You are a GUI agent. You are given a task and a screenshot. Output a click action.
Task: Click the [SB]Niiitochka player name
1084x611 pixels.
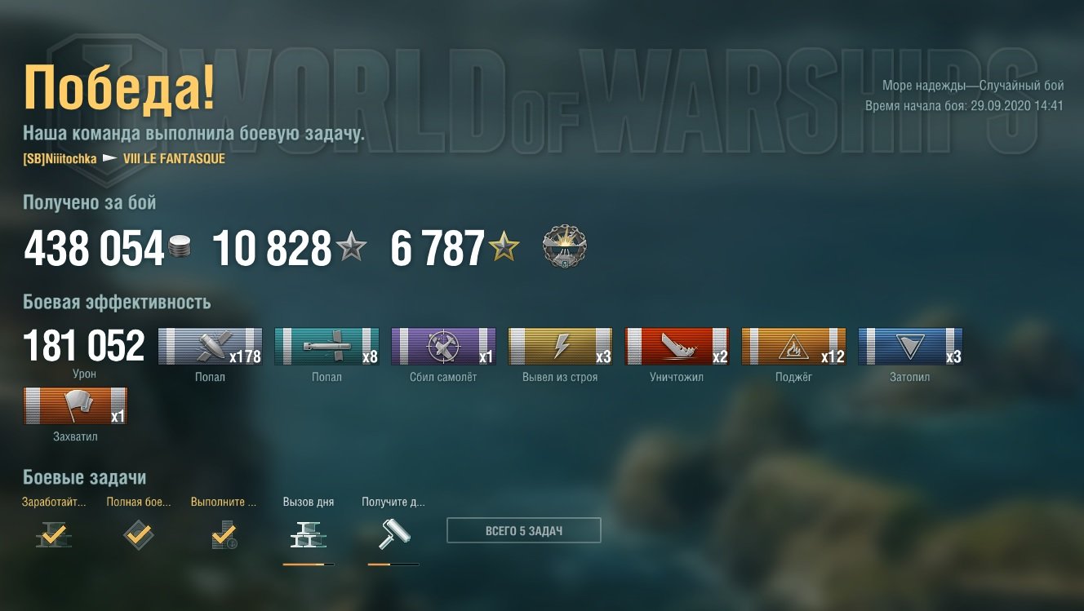60,159
